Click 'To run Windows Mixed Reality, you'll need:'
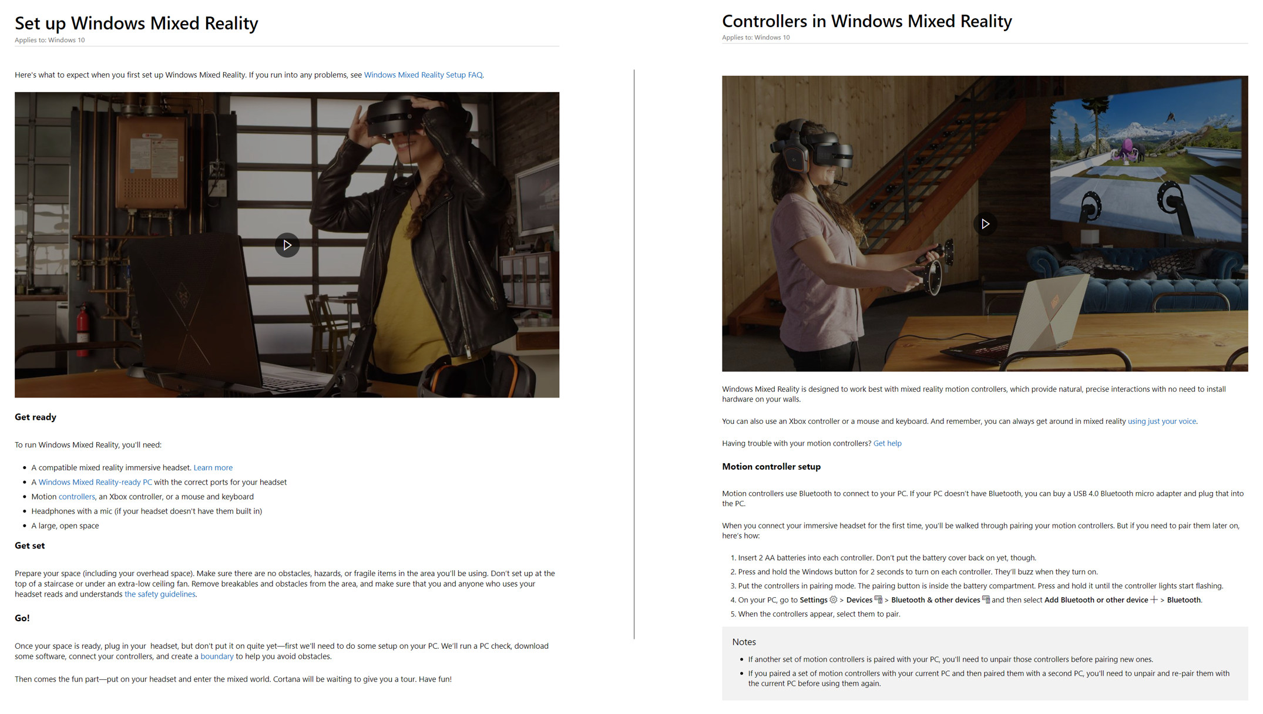The width and height of the screenshot is (1263, 714). pyautogui.click(x=88, y=444)
